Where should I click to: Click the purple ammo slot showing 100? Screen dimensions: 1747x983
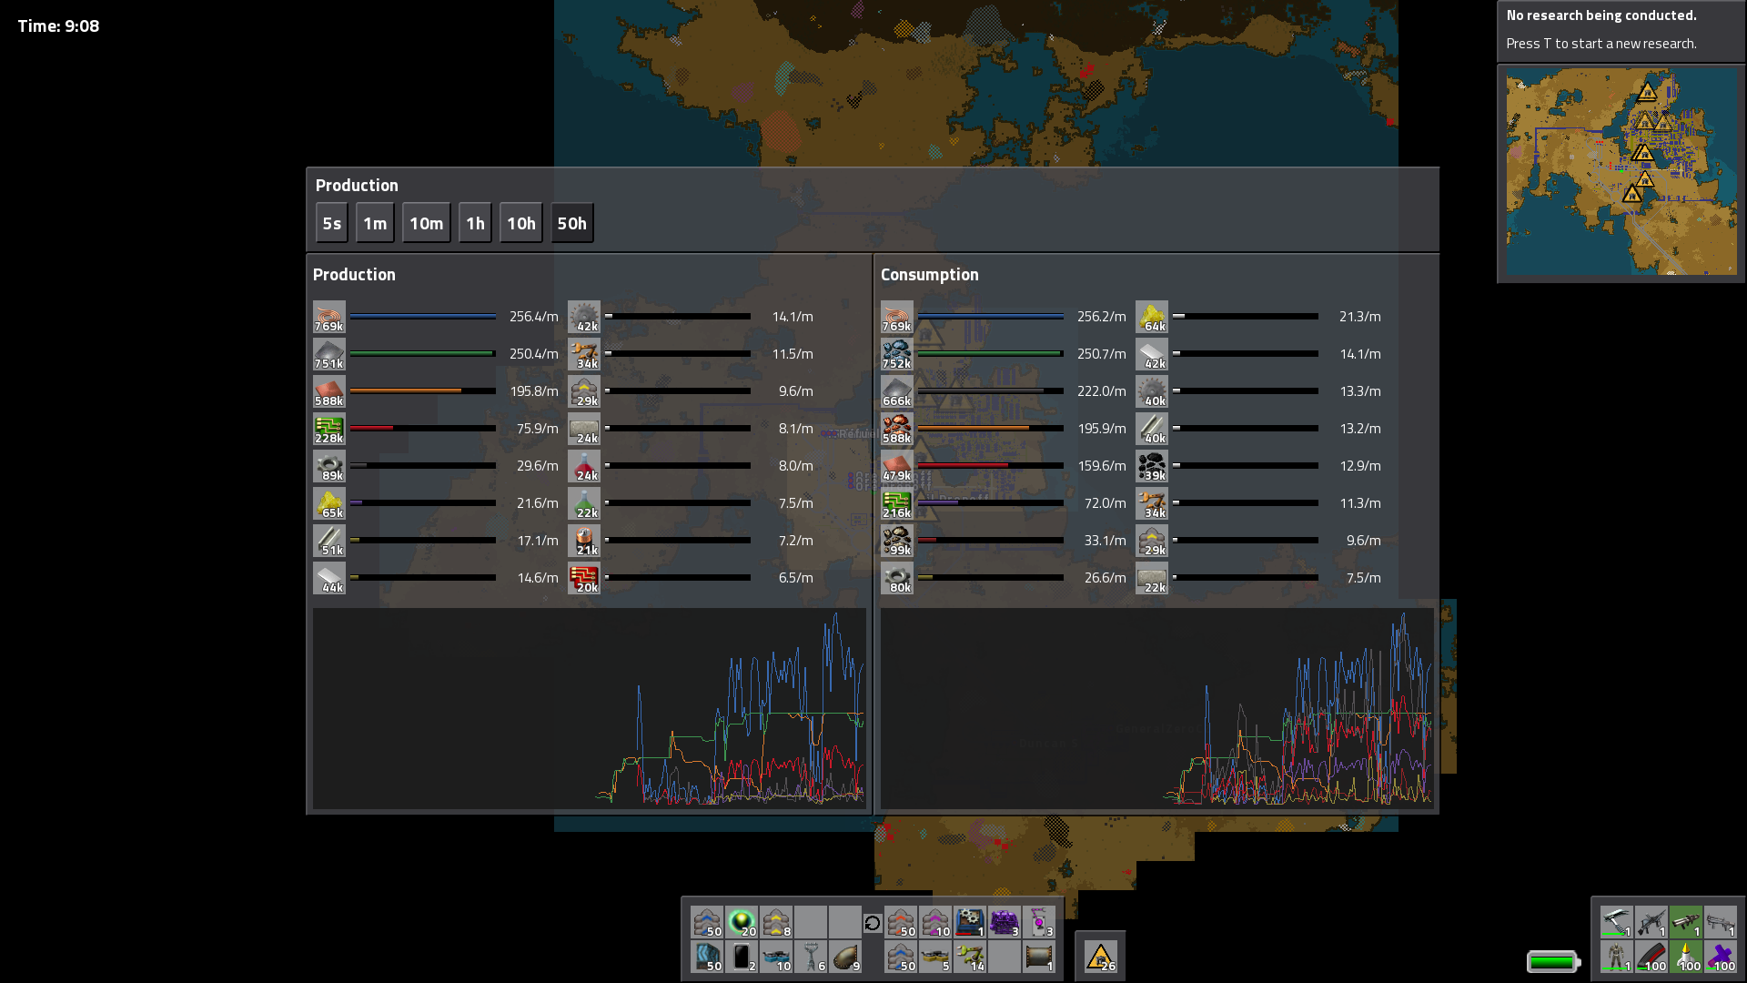(x=1720, y=957)
